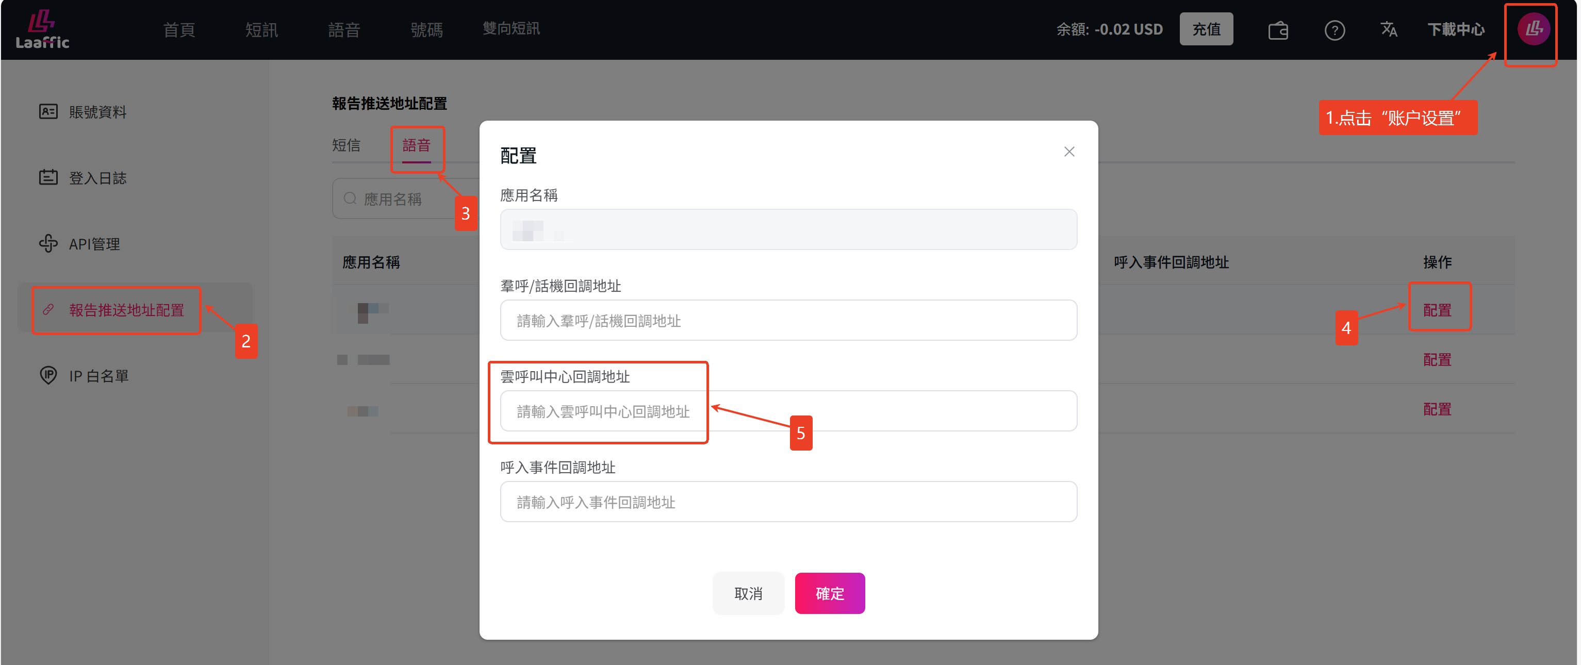Screen dimensions: 1581x665
Task: Open 報告推送地址配置 sidebar item
Action: pos(126,310)
